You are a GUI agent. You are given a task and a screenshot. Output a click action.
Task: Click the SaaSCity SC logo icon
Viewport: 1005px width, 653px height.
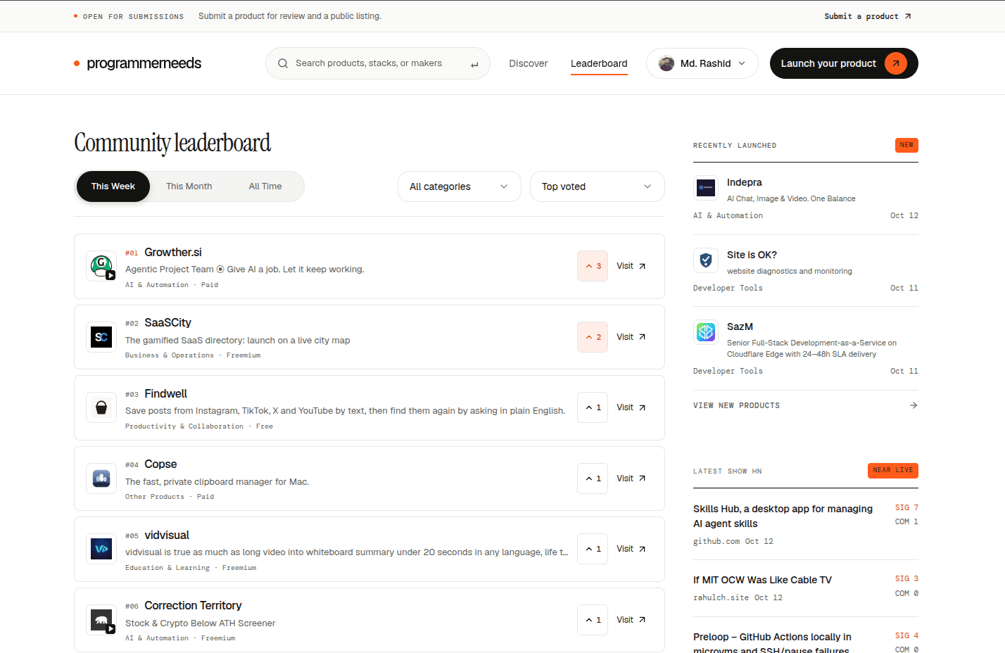[x=101, y=337]
